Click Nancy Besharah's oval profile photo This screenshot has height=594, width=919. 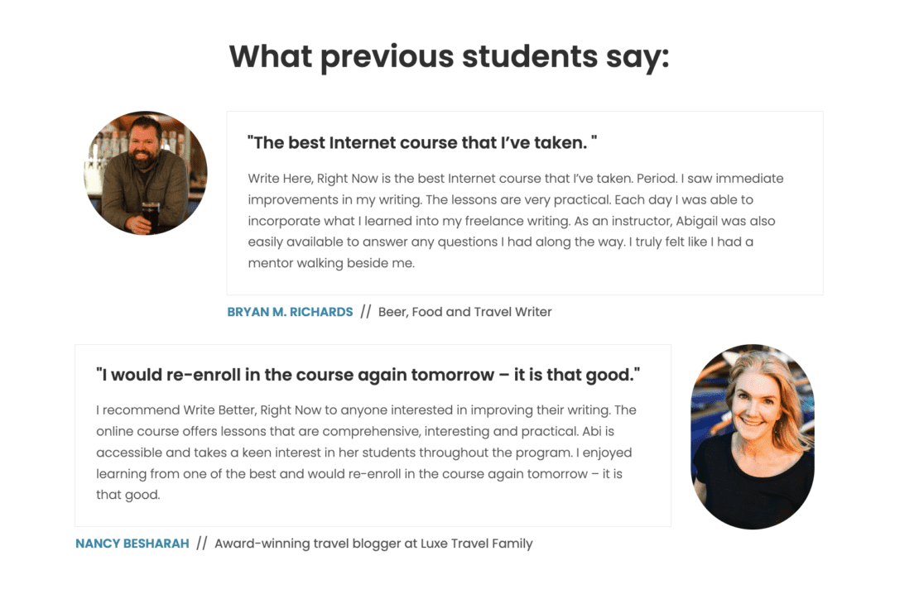tap(753, 436)
